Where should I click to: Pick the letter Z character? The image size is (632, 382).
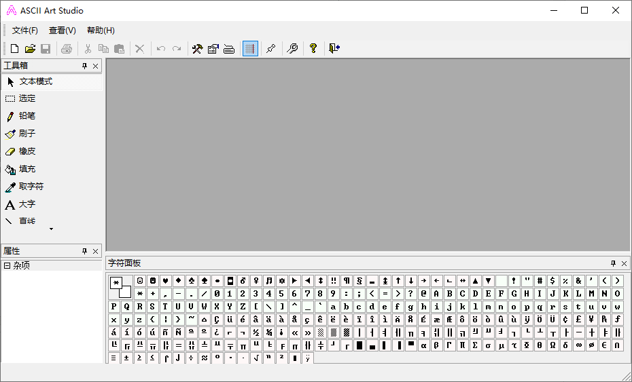coord(243,306)
